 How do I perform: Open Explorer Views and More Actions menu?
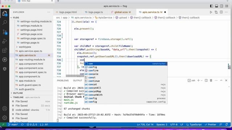[x=49, y=12]
